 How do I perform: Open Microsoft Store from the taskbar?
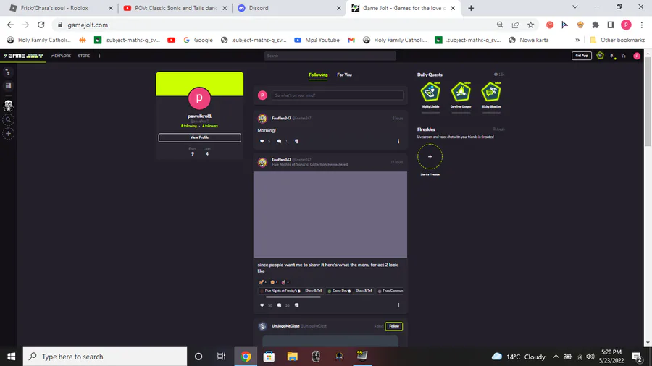(x=269, y=357)
